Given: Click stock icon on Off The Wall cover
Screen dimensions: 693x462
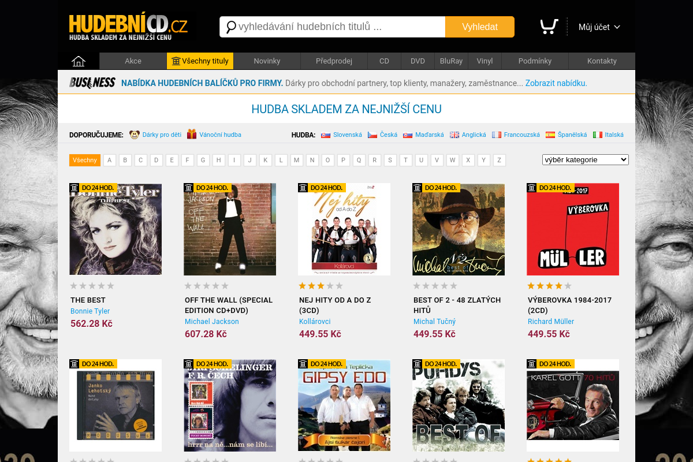Looking at the screenshot, I should click(188, 188).
